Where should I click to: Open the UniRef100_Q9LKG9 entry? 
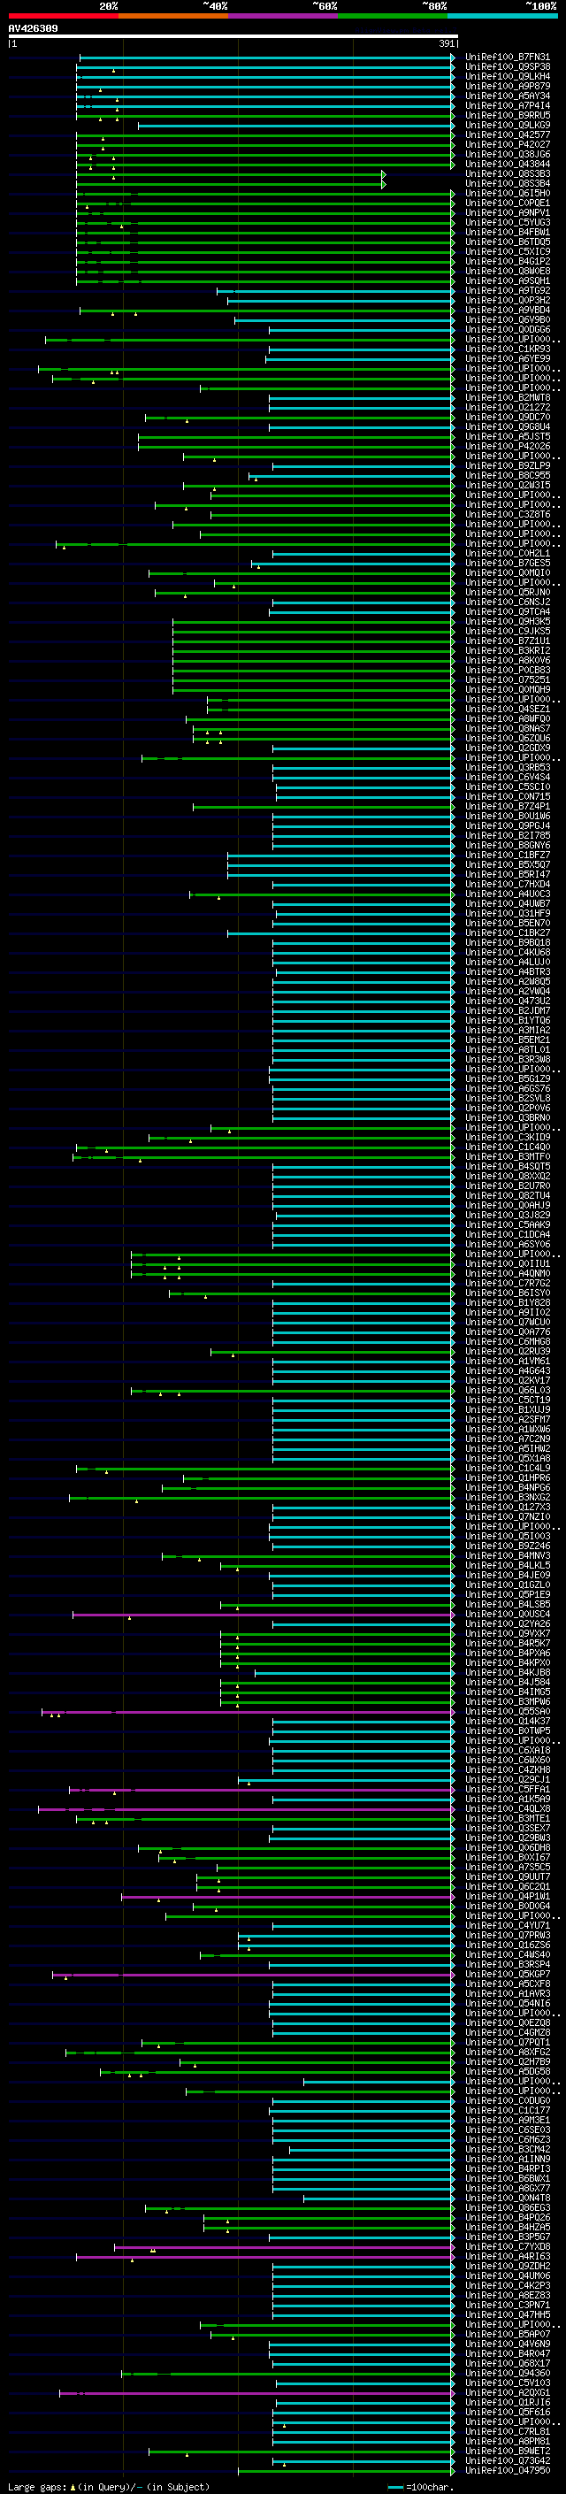coord(508,125)
